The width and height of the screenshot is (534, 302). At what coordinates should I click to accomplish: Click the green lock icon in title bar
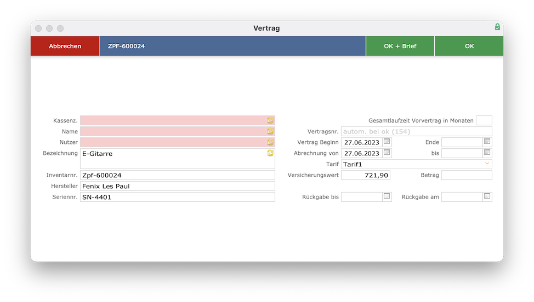tap(497, 27)
